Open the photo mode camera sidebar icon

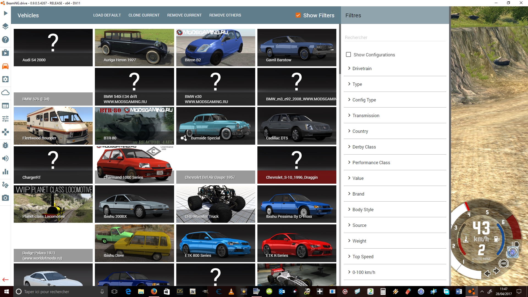(x=5, y=198)
